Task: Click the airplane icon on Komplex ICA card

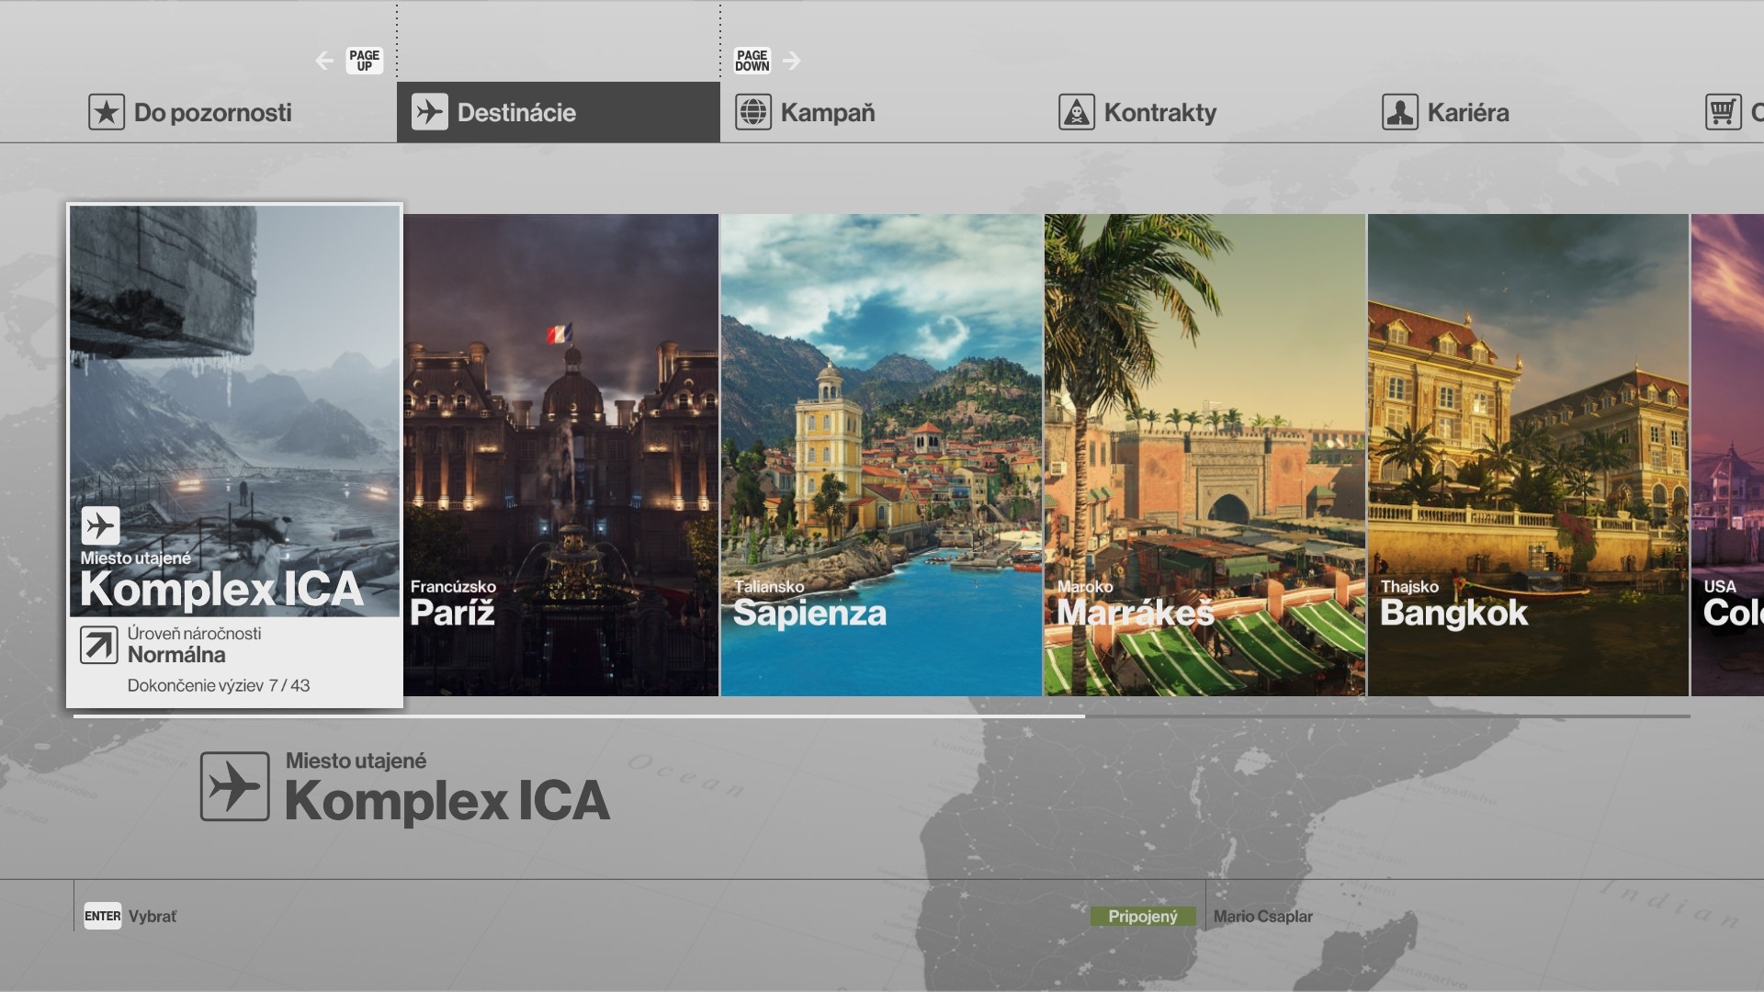Action: 100,526
